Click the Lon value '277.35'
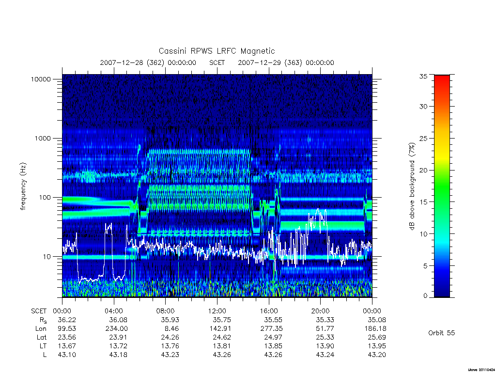Image resolution: width=496 pixels, height=372 pixels. (271, 329)
